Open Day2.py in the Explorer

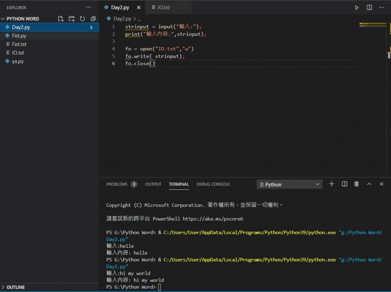[49, 27]
